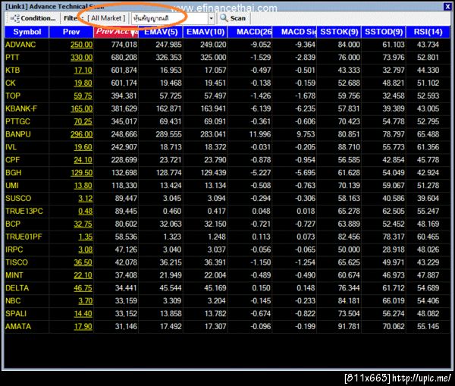Click ADVANC Prev Acc value 774,018
455x386 pixels.
coord(124,45)
